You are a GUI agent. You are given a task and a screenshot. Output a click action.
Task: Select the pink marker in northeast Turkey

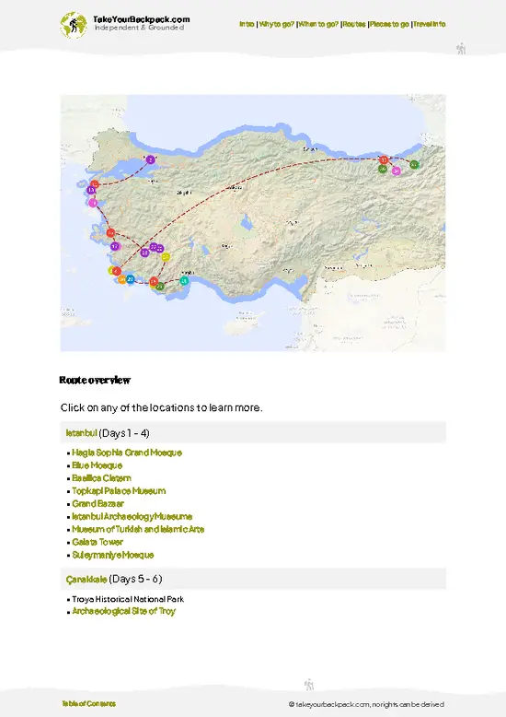click(396, 171)
